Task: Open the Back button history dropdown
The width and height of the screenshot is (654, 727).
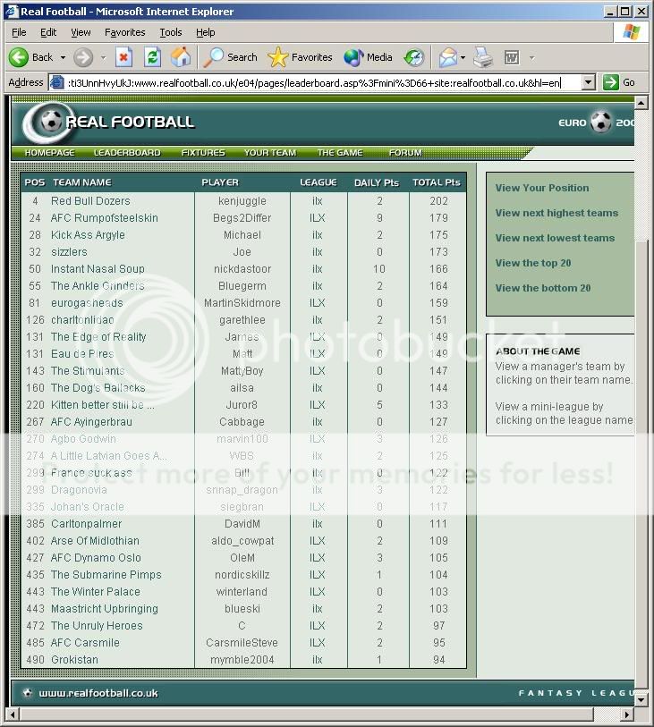Action: click(61, 57)
